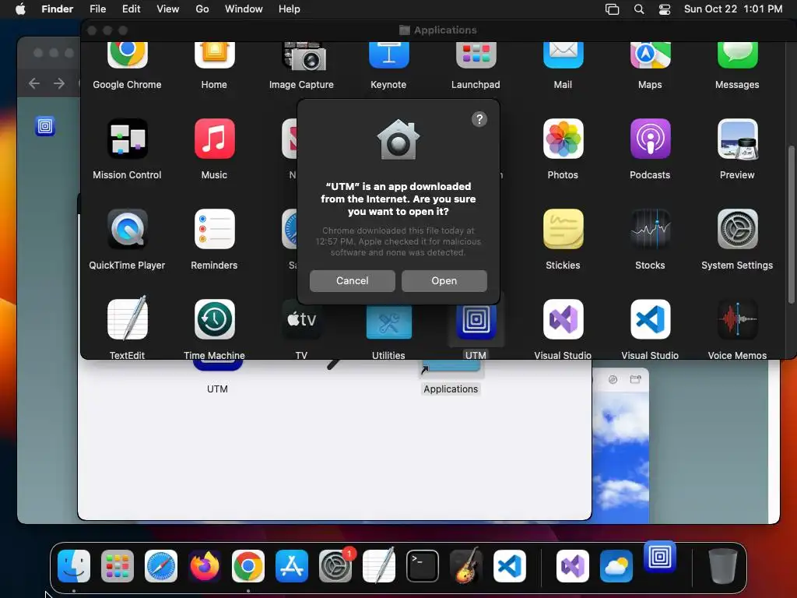Screen dimensions: 797x598
Task: Click Open in the UTM security dialog
Action: click(x=444, y=280)
